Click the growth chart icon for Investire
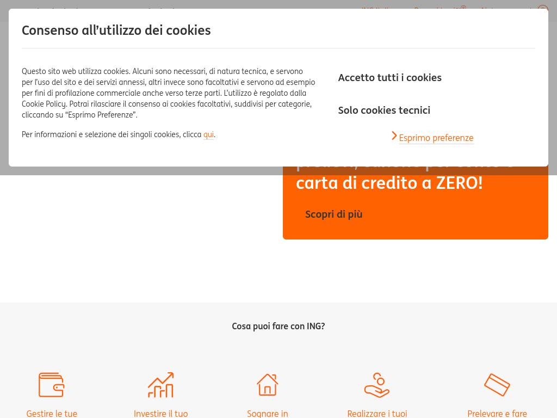The image size is (557, 418). [x=160, y=385]
